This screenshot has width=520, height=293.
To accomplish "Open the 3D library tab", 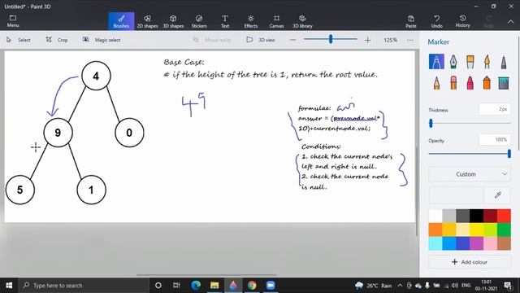I will (x=302, y=21).
